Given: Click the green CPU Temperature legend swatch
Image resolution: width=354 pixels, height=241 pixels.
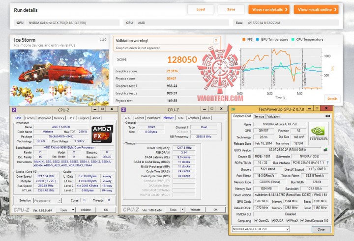Looking at the screenshot, I should click(293, 39).
